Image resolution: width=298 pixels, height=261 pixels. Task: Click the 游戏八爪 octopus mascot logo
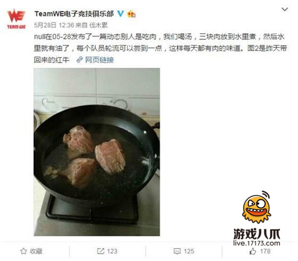[x=257, y=207]
